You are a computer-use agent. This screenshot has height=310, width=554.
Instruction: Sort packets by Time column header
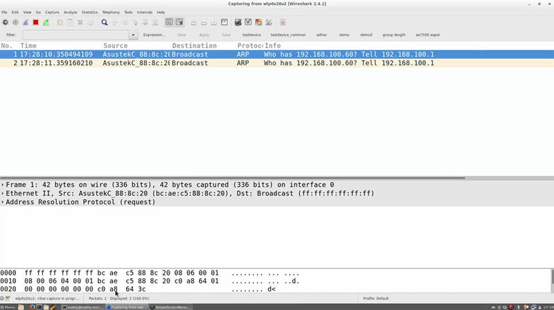[60, 46]
